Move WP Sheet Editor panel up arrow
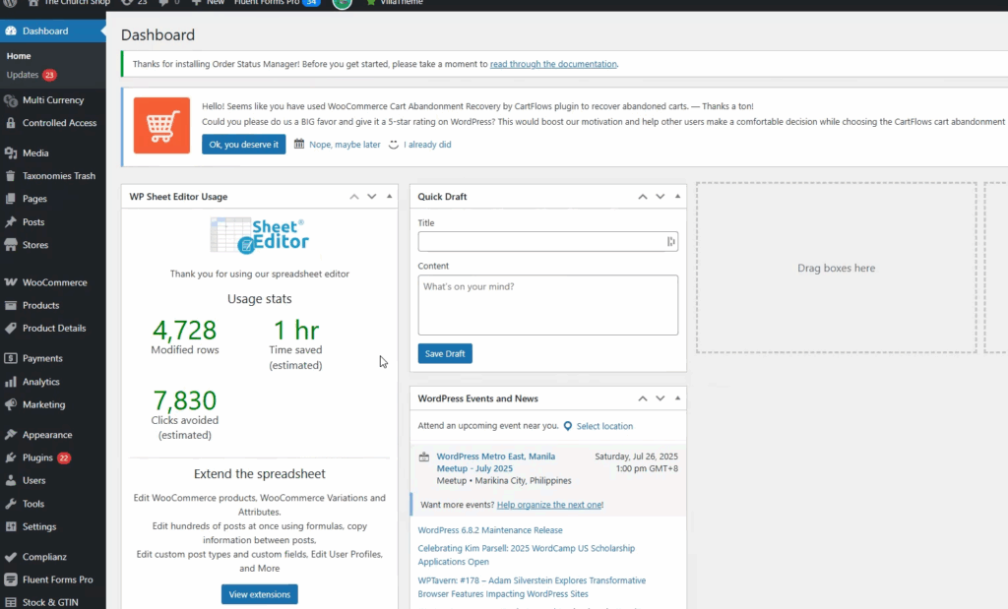This screenshot has height=609, width=1008. click(354, 197)
